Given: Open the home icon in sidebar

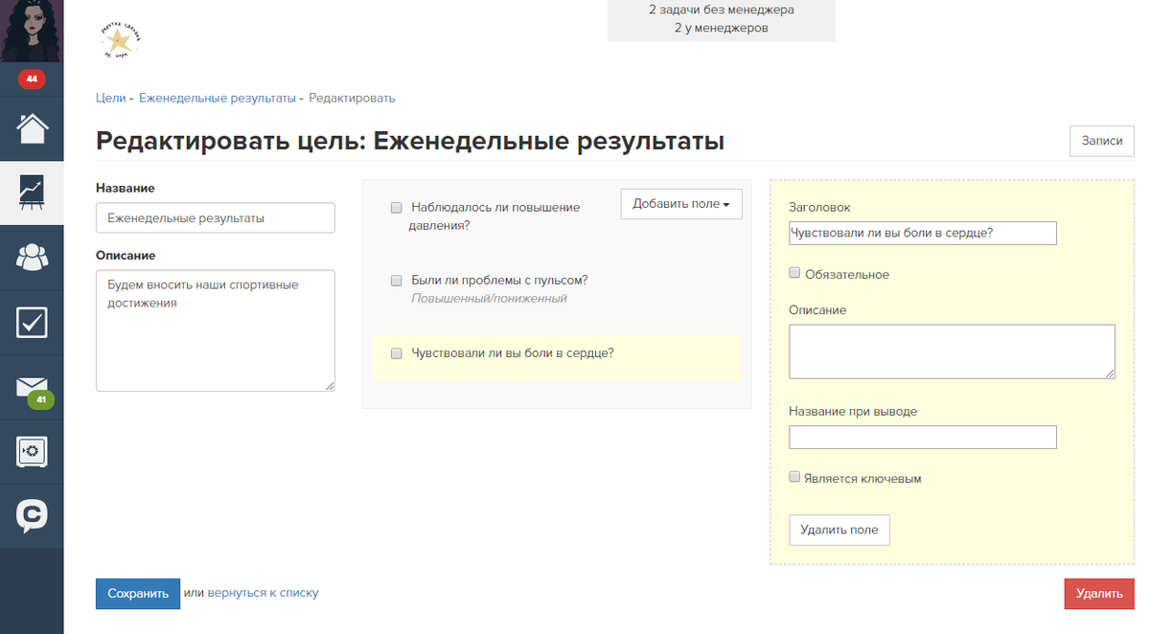Looking at the screenshot, I should tap(32, 128).
